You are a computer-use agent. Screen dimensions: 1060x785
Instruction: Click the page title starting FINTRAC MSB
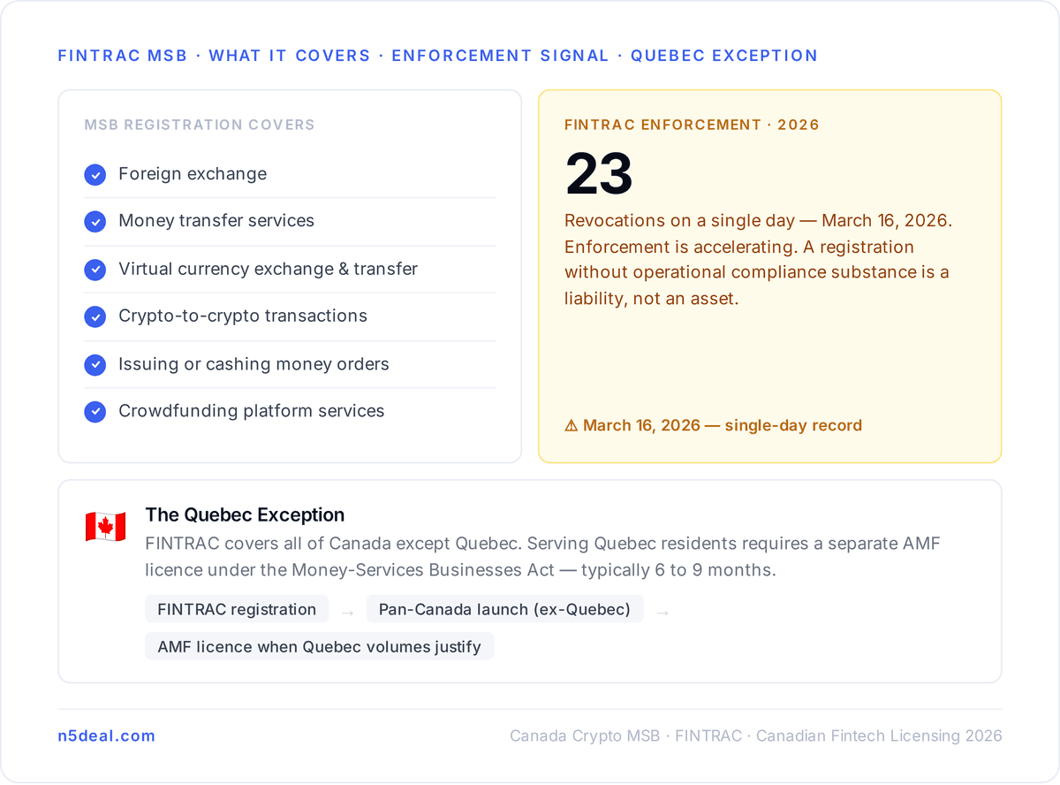pos(437,56)
